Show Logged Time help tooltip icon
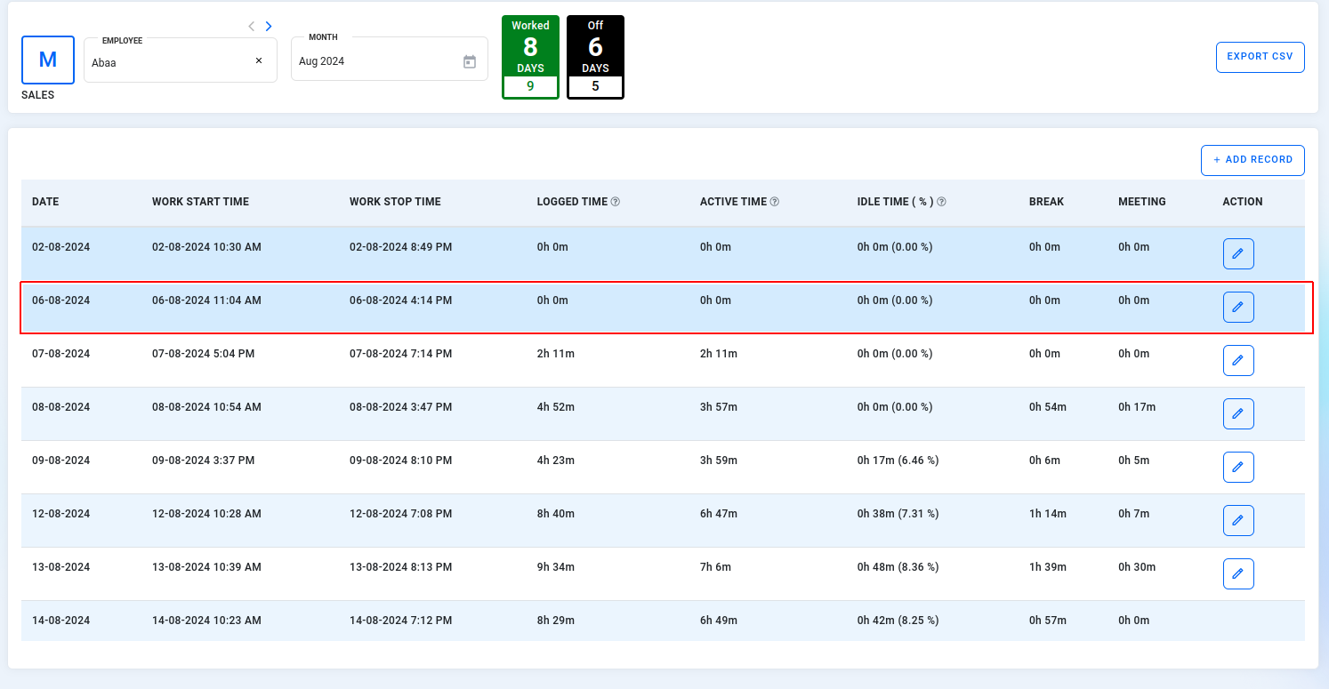 click(616, 202)
